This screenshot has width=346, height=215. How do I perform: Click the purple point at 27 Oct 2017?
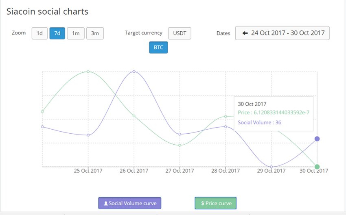180,134
